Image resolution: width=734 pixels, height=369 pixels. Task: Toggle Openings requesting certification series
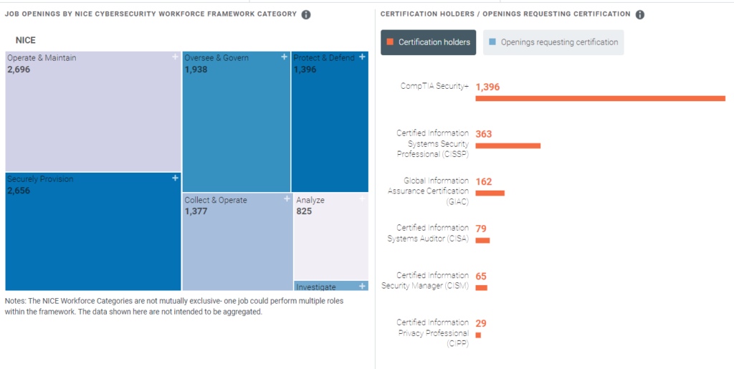point(553,42)
